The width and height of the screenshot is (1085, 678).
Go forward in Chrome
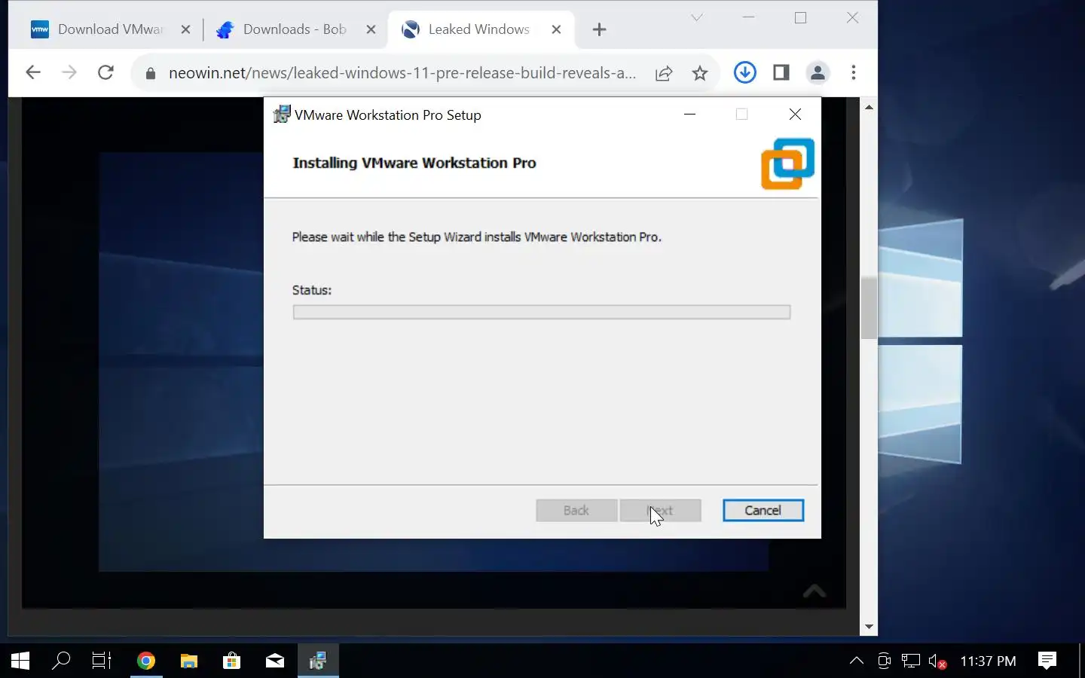pyautogui.click(x=69, y=72)
